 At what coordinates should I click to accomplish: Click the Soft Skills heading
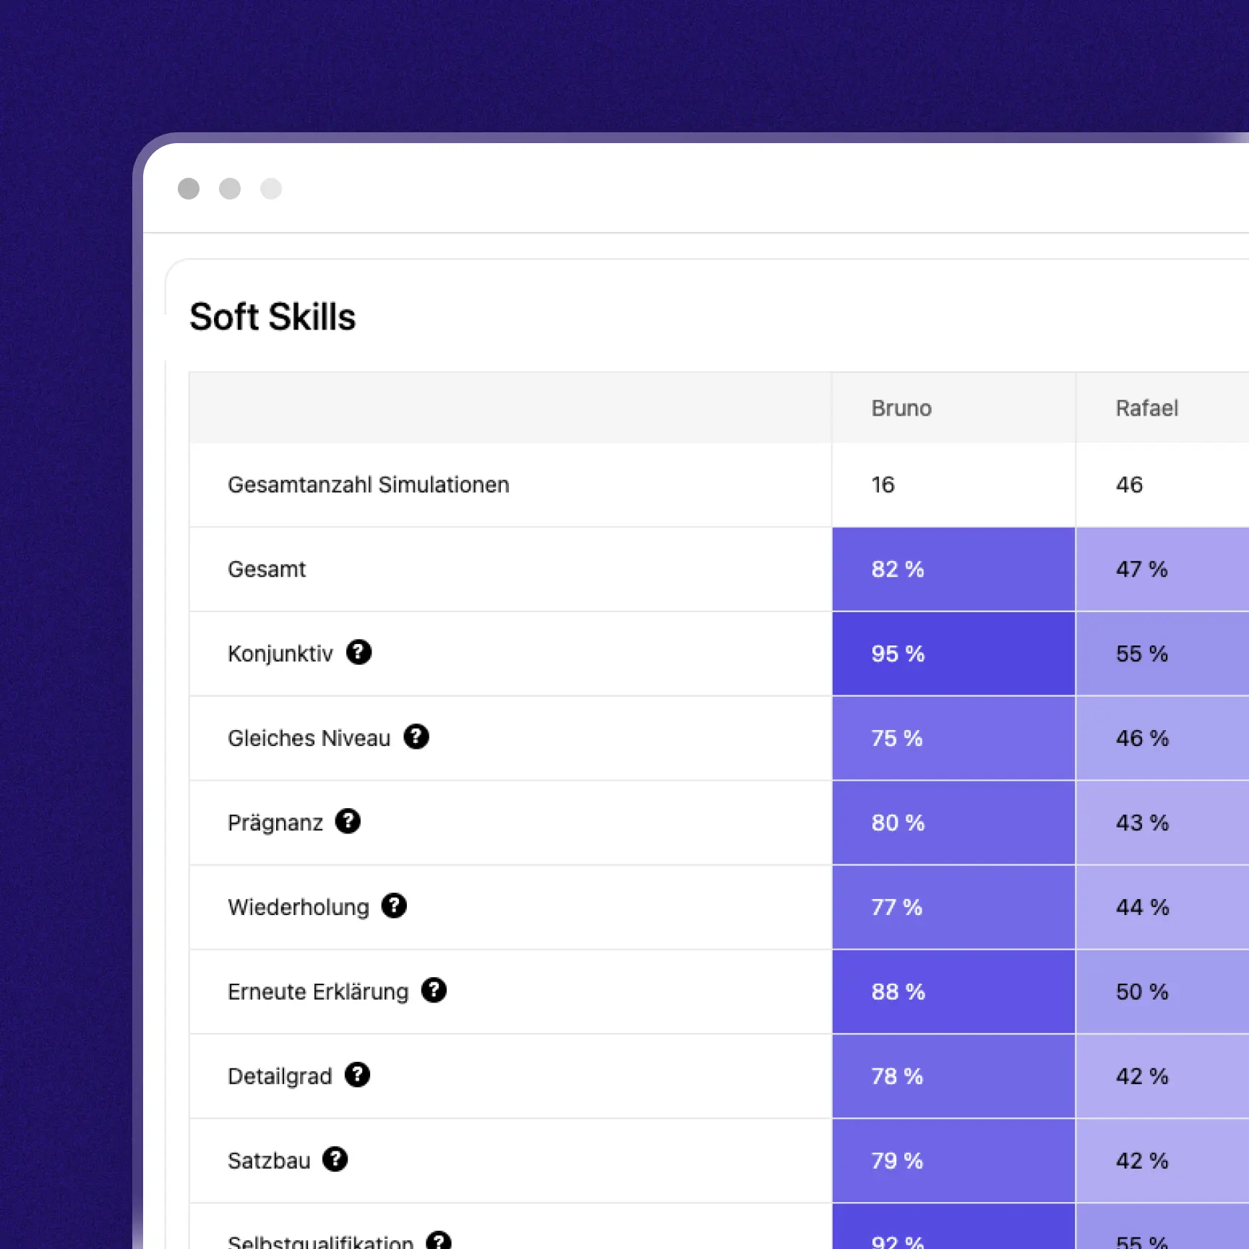point(272,317)
